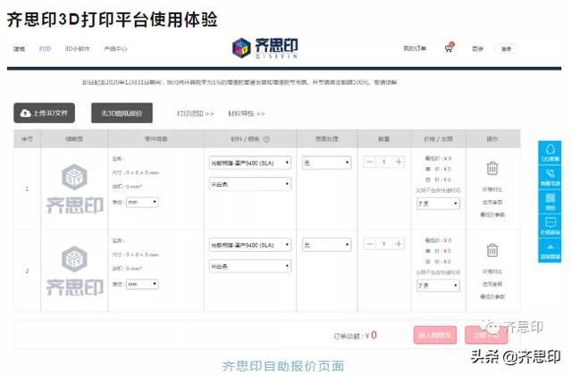
Task: Decrease quantity in row 2 with minus
Action: click(369, 244)
